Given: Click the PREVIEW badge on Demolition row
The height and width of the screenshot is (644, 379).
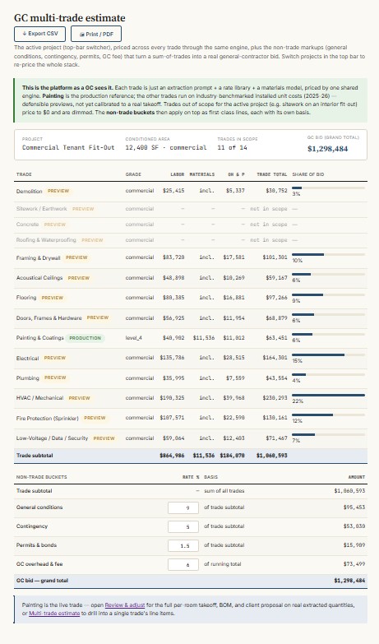Looking at the screenshot, I should [58, 191].
